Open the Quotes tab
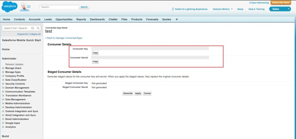Viewport: 296px width, 139px height. [167, 19]
